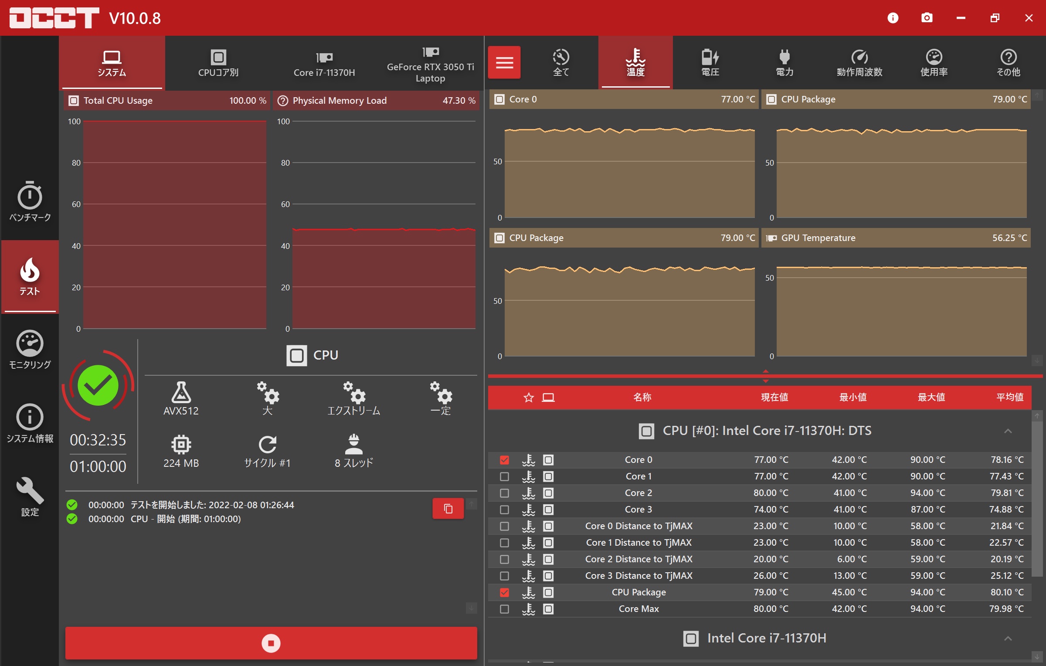Switch to the システム tab
1046x666 pixels.
112,63
